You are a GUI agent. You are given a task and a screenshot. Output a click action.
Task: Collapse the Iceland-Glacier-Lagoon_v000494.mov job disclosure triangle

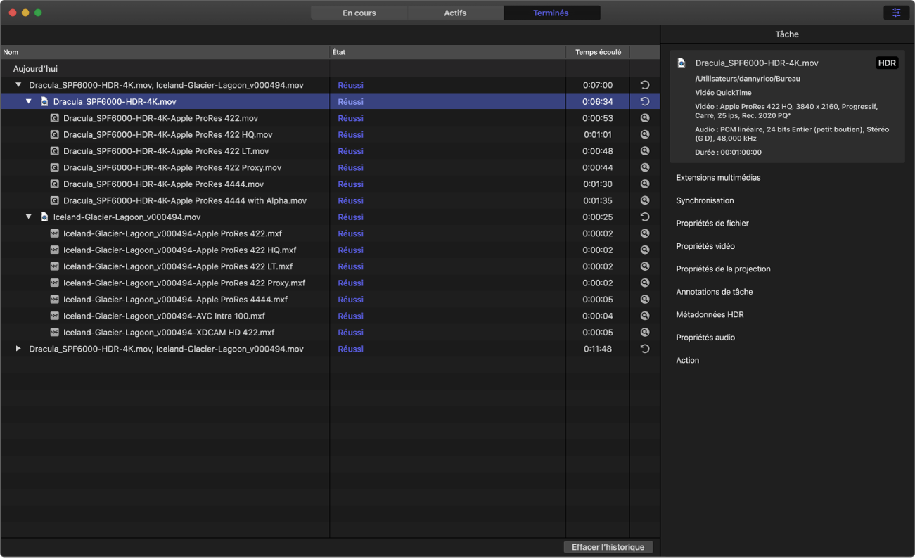tap(29, 217)
